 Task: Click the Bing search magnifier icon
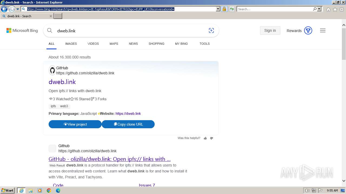pos(50,31)
